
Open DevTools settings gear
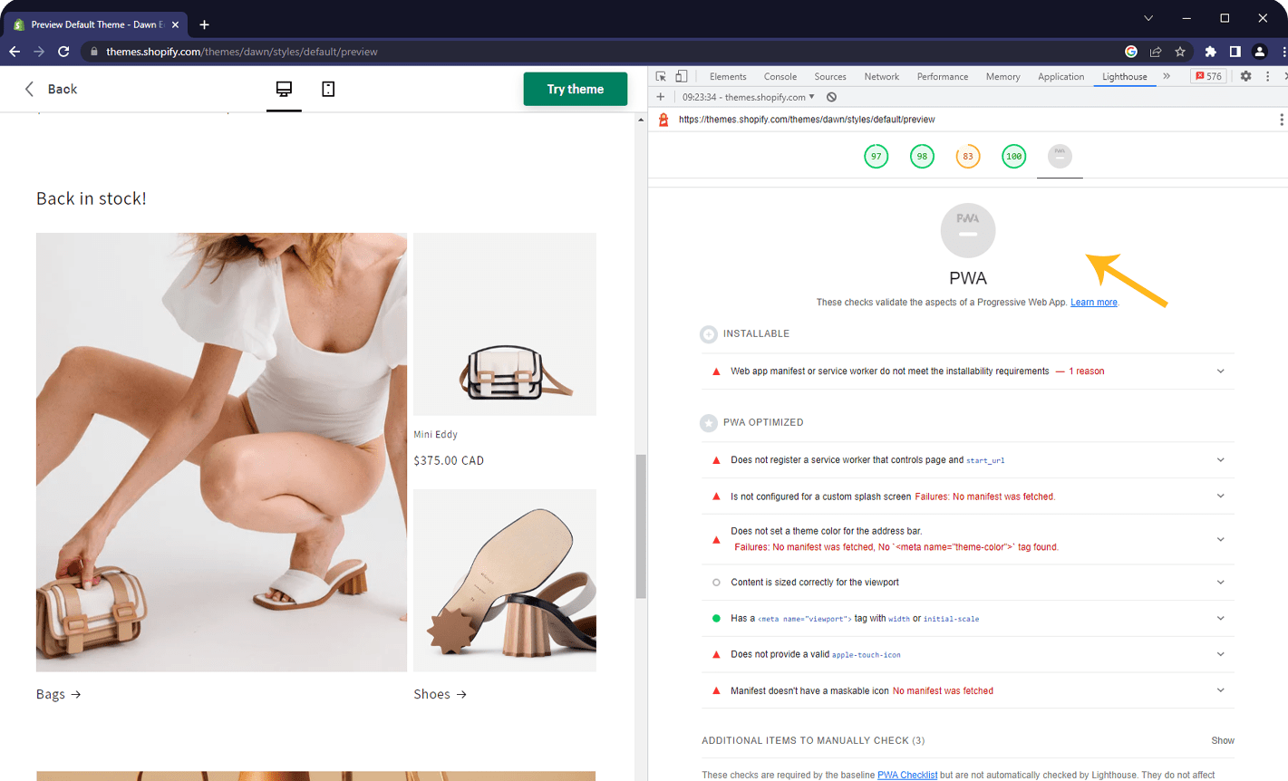[1245, 77]
